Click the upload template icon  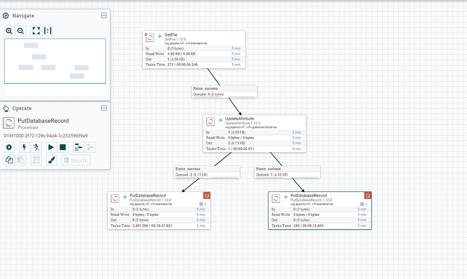90,147
